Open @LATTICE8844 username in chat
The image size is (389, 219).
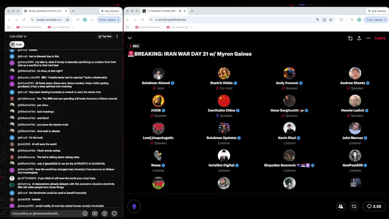point(27,178)
